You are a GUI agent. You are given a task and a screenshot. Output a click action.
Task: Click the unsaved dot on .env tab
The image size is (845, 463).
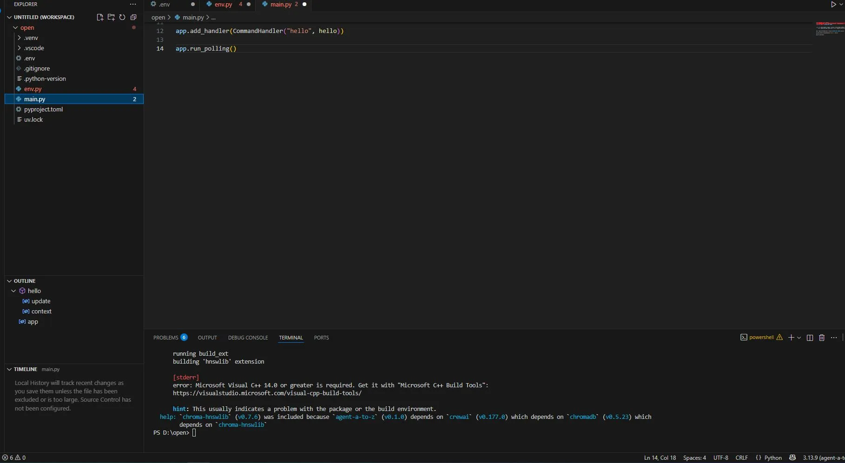pos(193,4)
